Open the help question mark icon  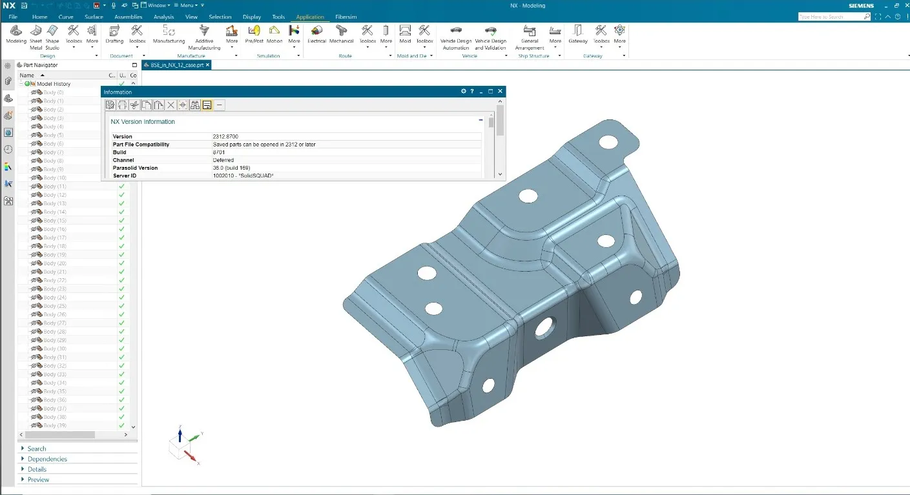pyautogui.click(x=898, y=16)
